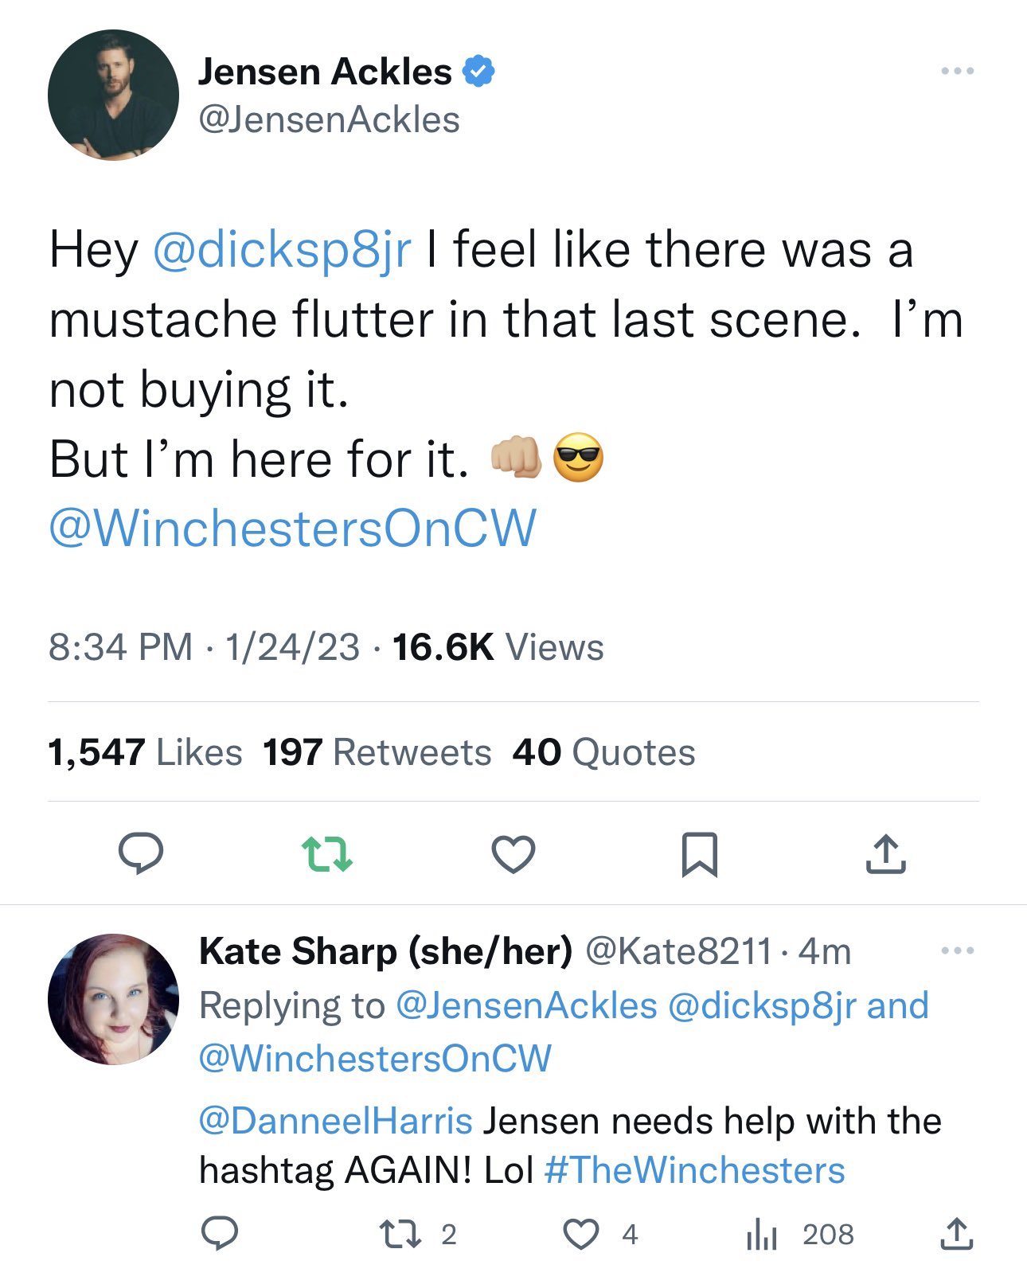Undo the retweet on the main tweet
Image resolution: width=1027 pixels, height=1284 pixels.
pyautogui.click(x=327, y=854)
